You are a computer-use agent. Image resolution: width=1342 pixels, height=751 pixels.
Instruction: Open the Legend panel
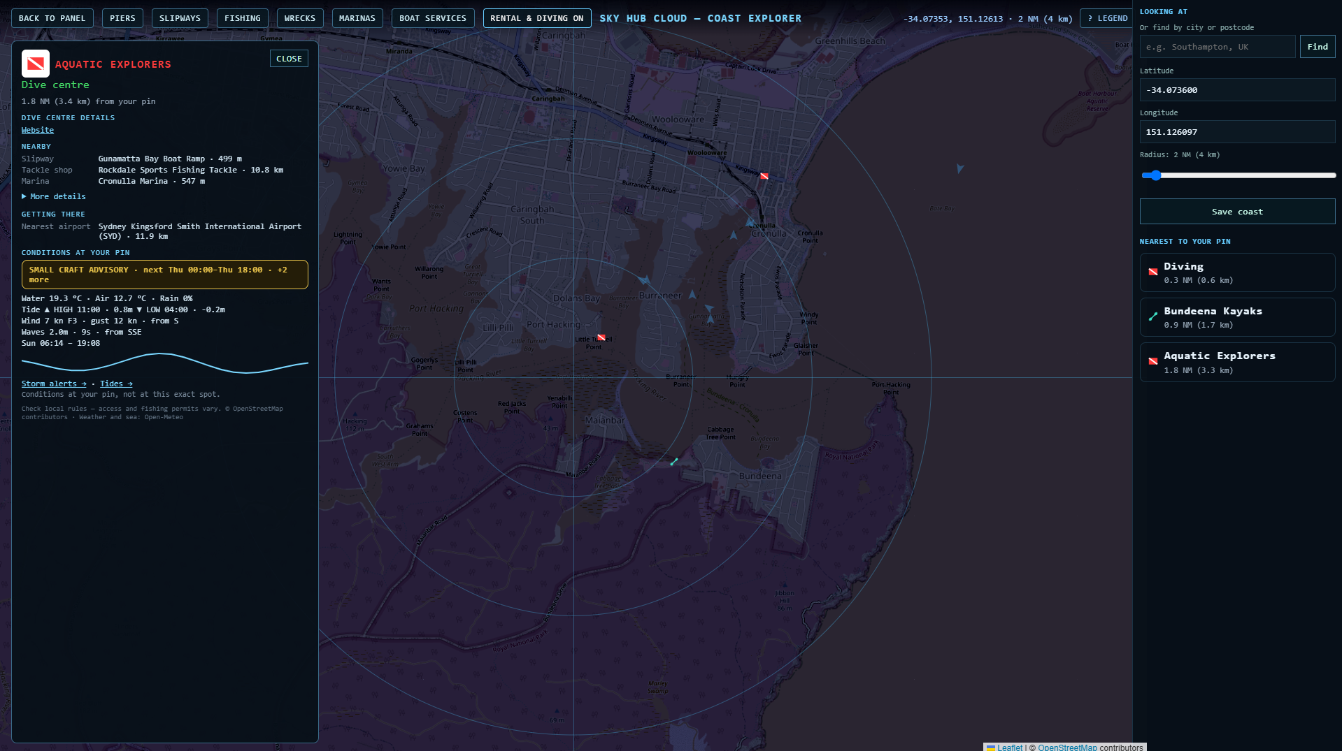pos(1108,18)
